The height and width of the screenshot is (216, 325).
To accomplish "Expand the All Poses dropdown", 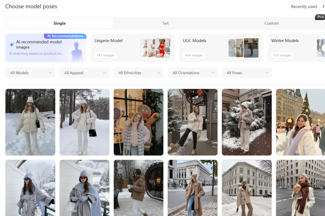I will [x=247, y=73].
